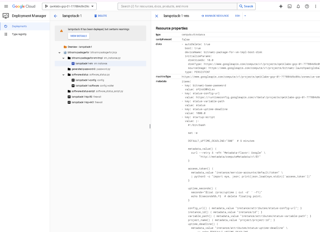Open the main navigation hamburger menu

coord(6,6)
